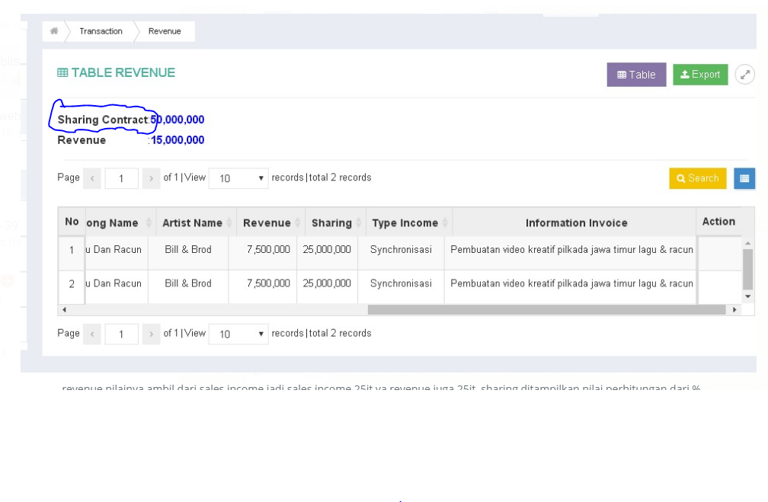Sort the table by Artist Name column
The width and height of the screenshot is (768, 502).
(192, 223)
